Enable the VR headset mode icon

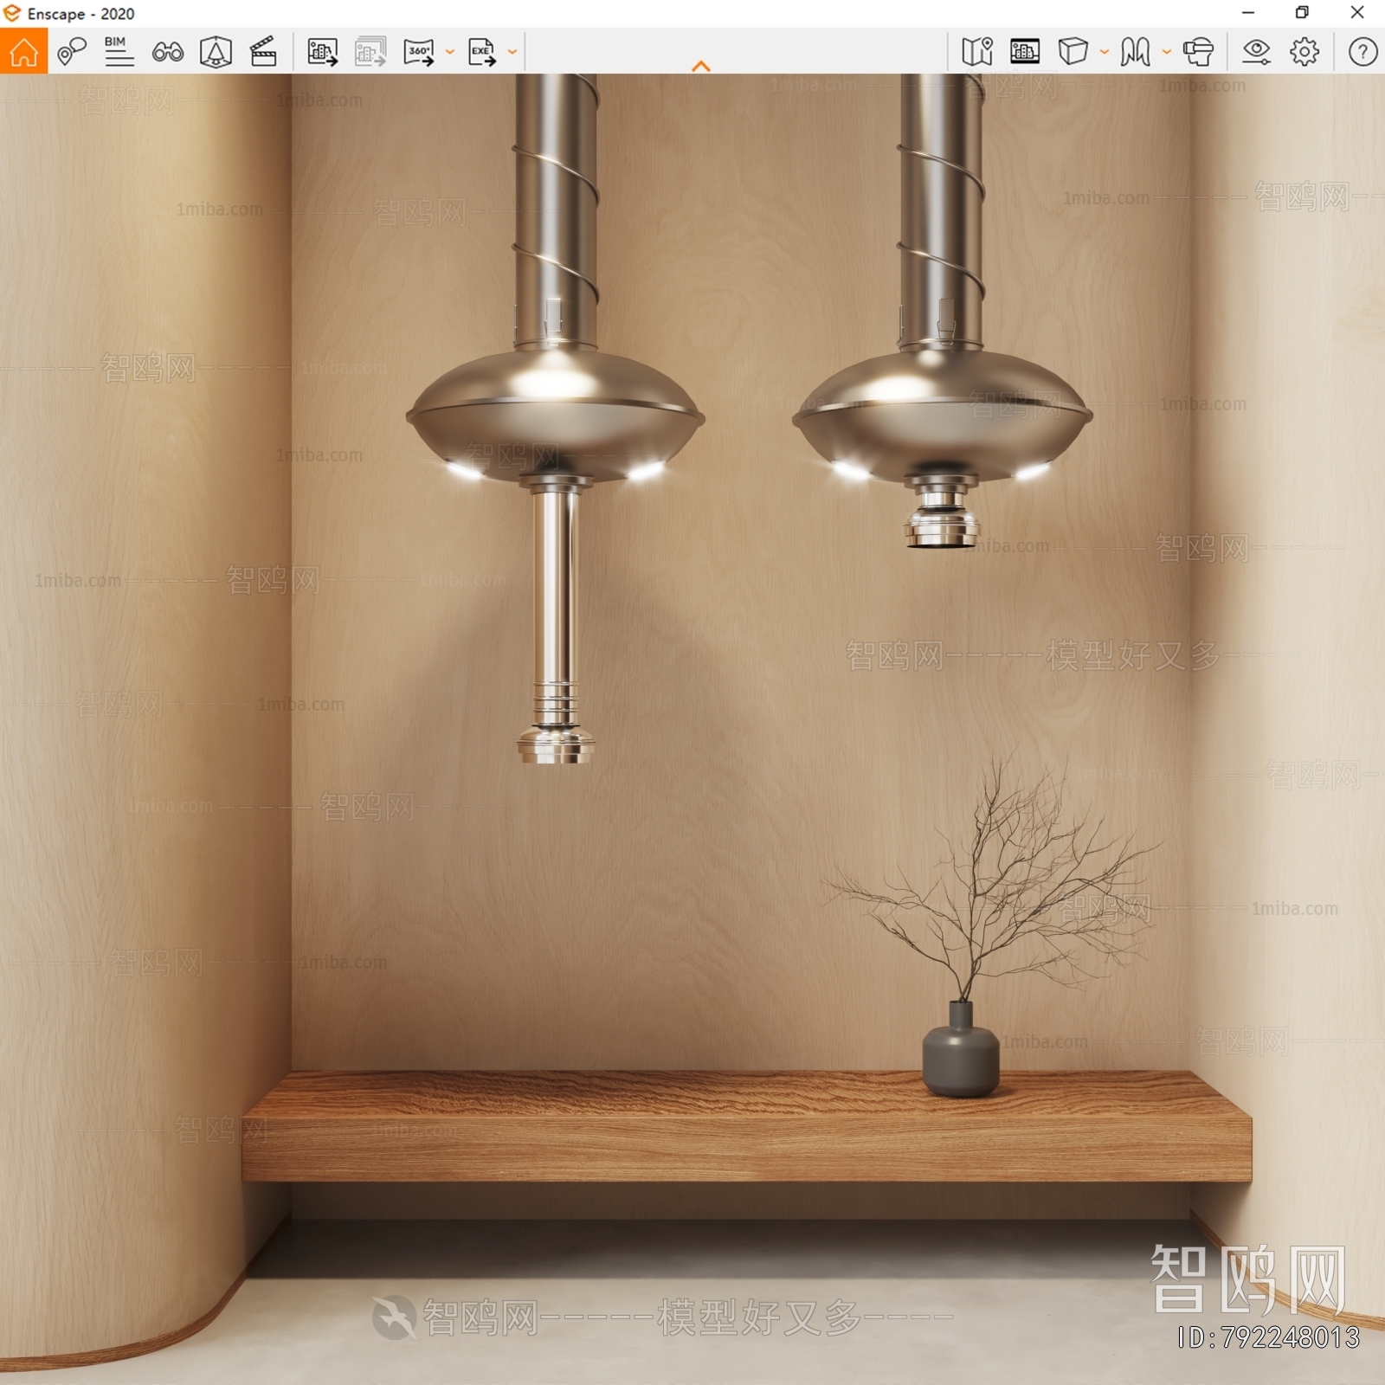point(1199,52)
